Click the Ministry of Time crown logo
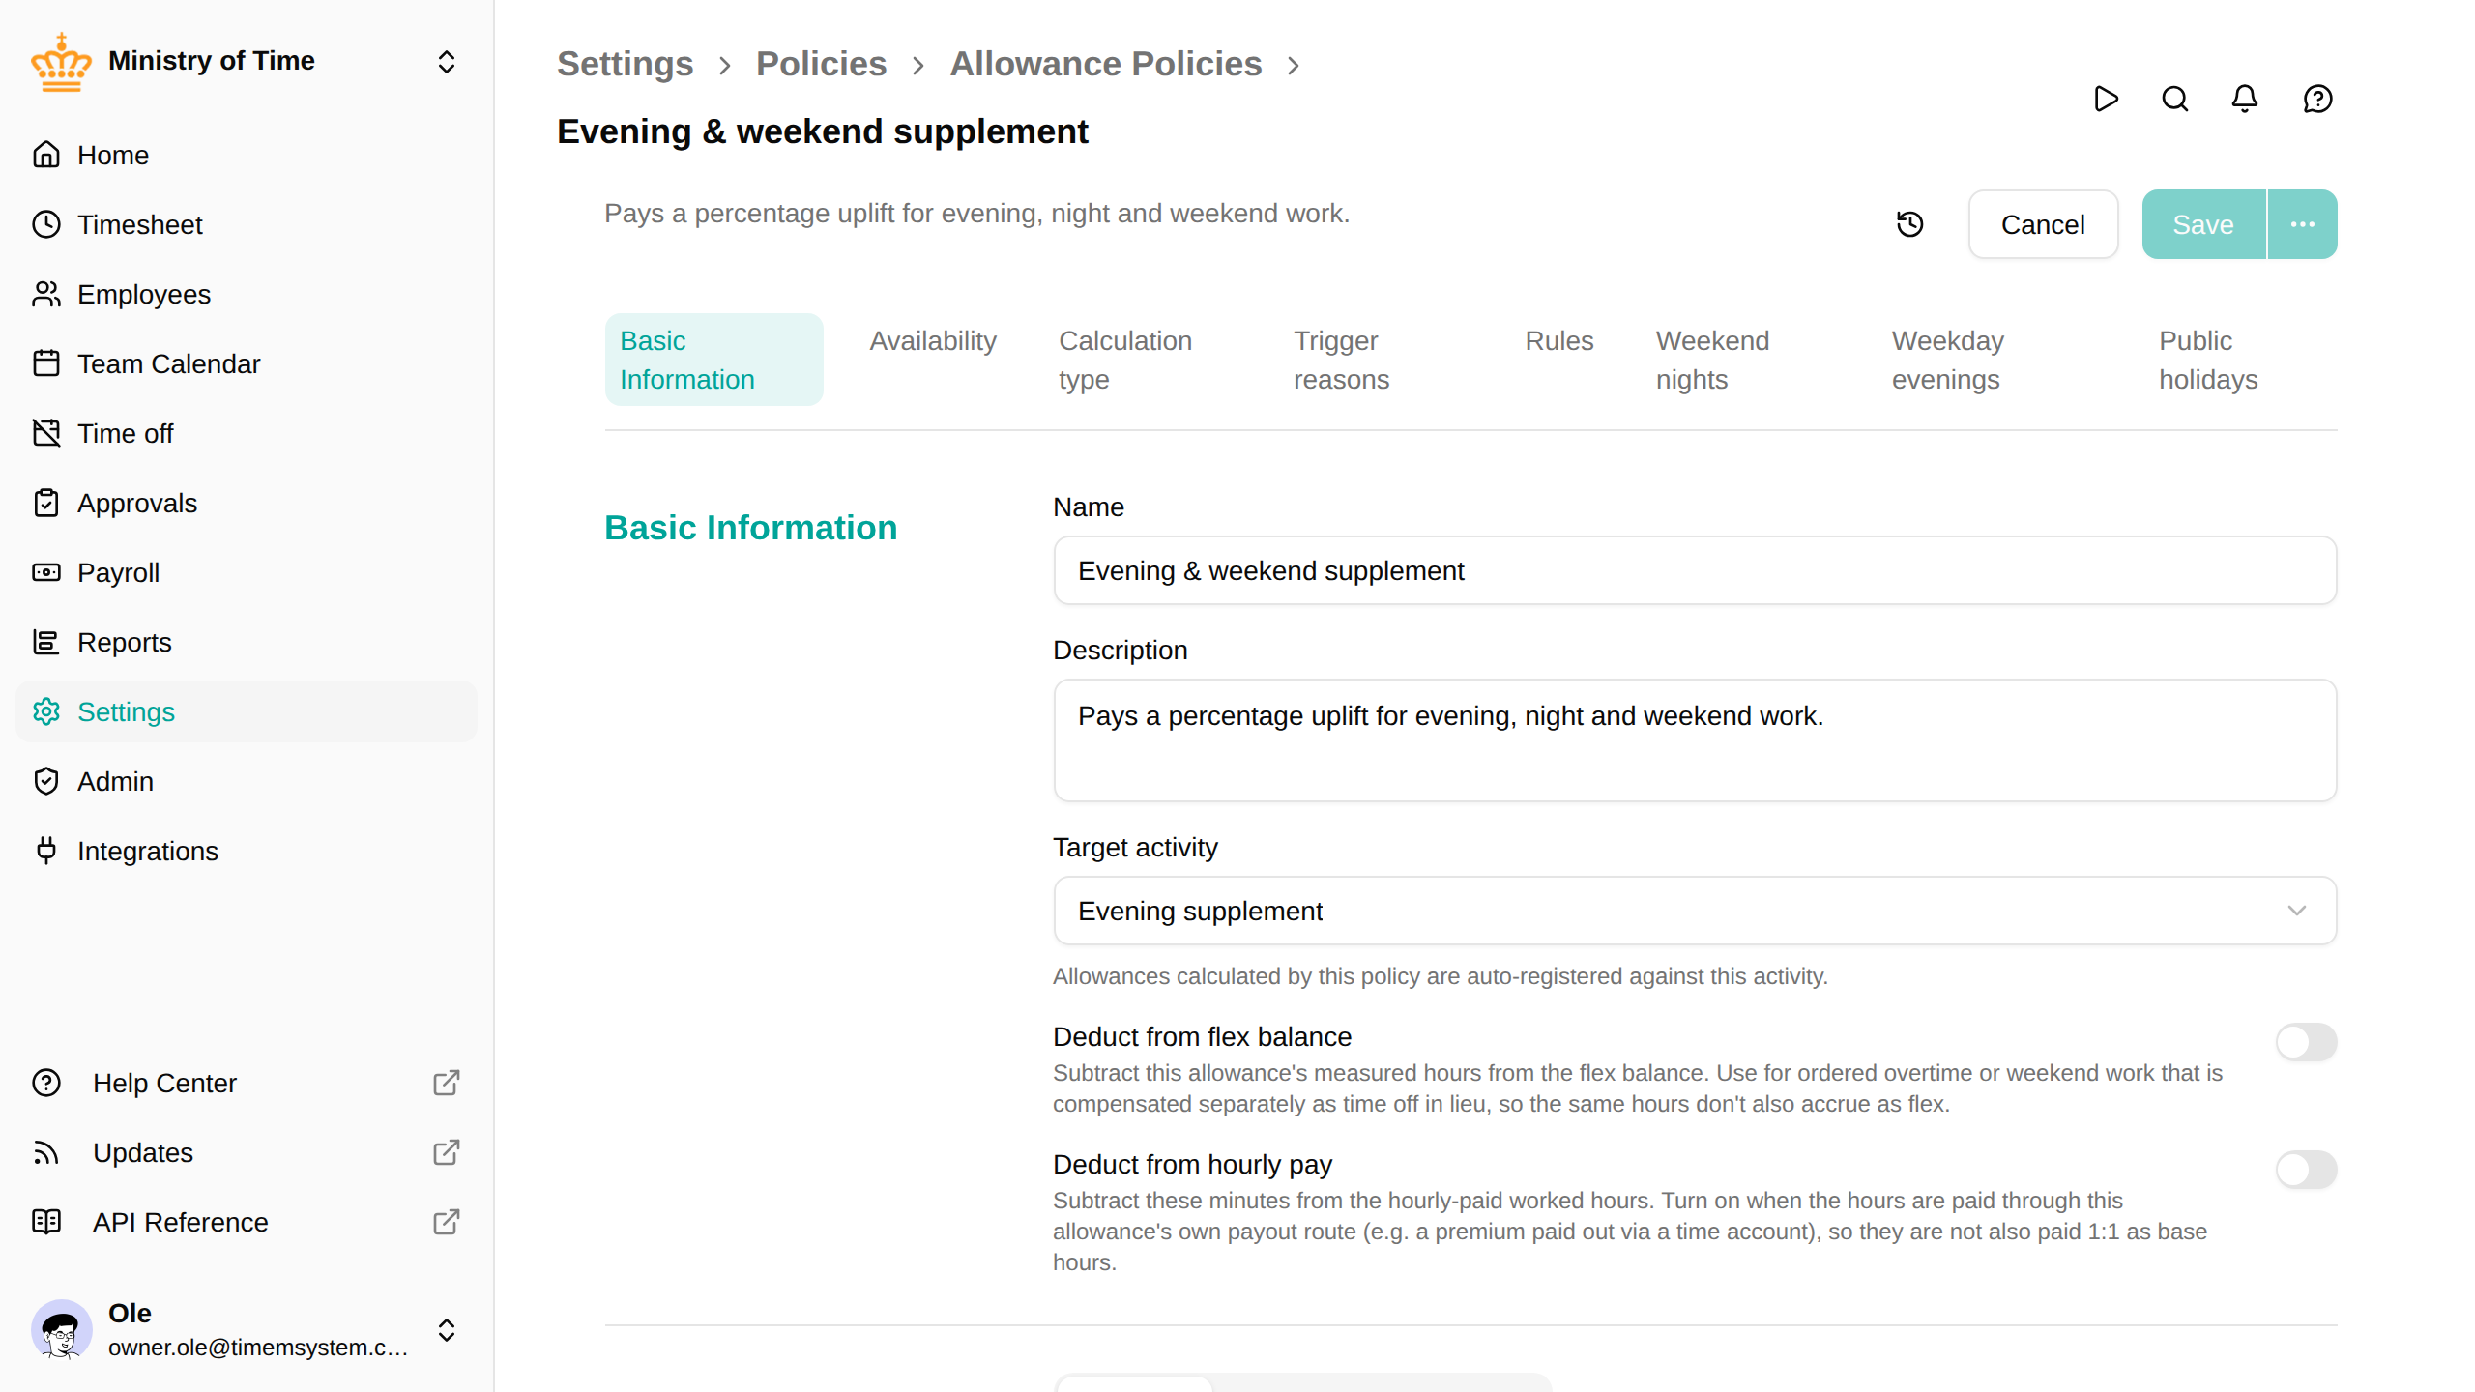2475x1392 pixels. coord(61,62)
